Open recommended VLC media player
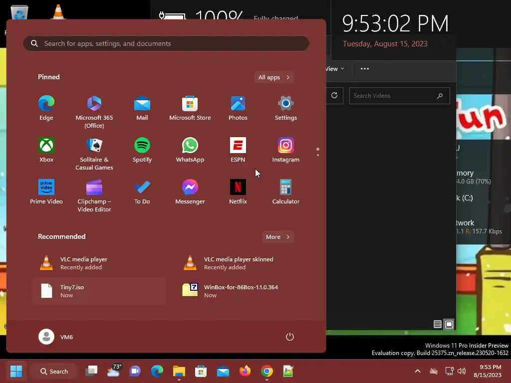The image size is (511, 383). click(x=99, y=263)
